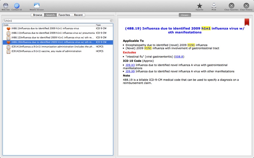Screen dimensions: 254x158
Task: Click the 'Note' heading
Action: point(126,76)
